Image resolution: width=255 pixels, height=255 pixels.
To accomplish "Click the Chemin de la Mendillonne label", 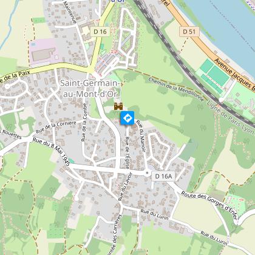I will 176,89.
